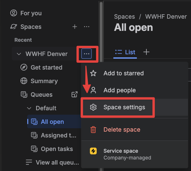
Task: Click the plus icon beside Spaces
Action: [x=75, y=26]
